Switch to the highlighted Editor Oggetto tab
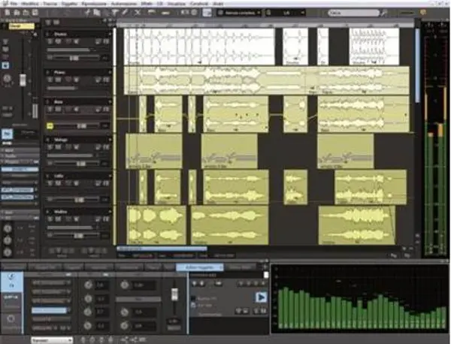The width and height of the screenshot is (451, 344). [200, 267]
